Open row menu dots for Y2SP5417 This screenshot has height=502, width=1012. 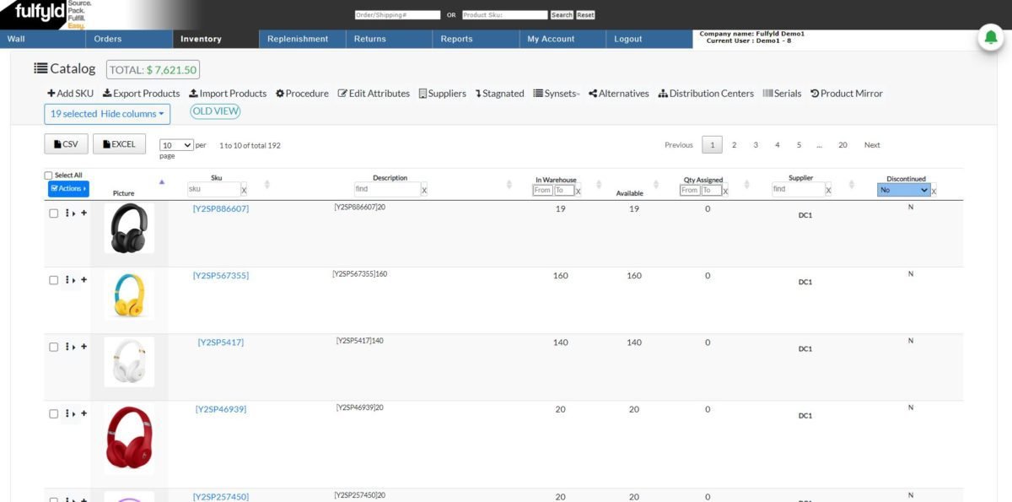67,347
